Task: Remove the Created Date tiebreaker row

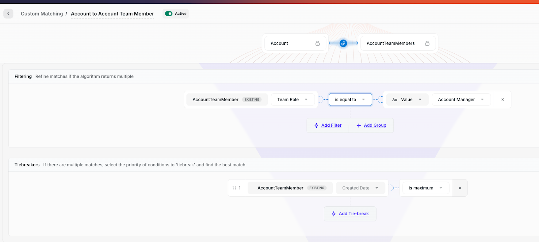Action: [460, 188]
